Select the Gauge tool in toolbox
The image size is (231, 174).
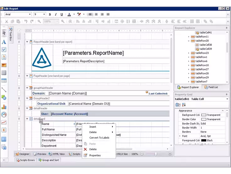pos(4,115)
